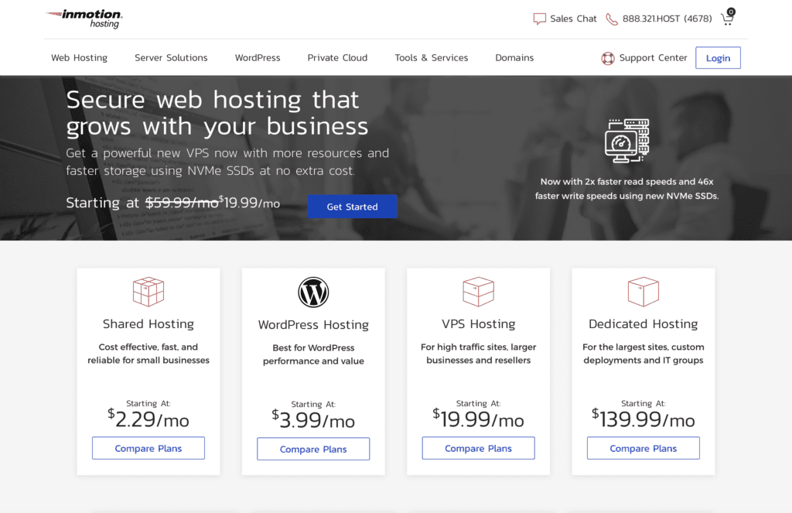792x513 pixels.
Task: Expand the Tools & Services menu
Action: pos(431,58)
